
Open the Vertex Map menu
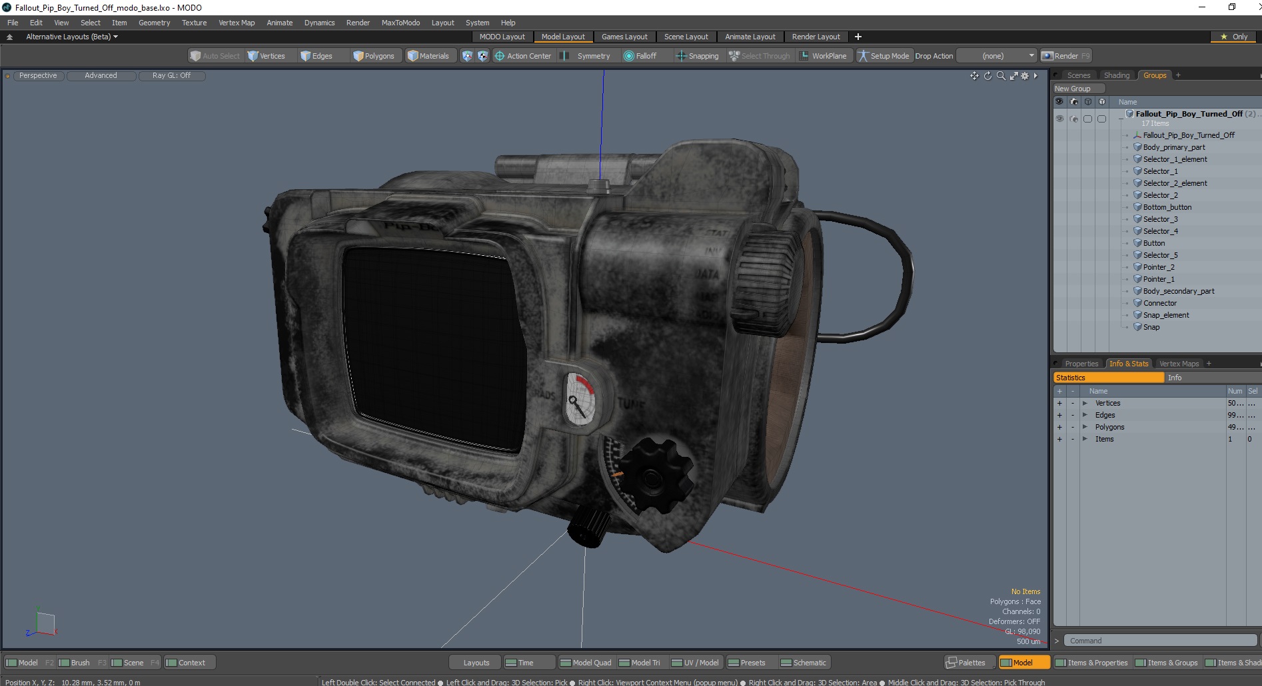237,23
